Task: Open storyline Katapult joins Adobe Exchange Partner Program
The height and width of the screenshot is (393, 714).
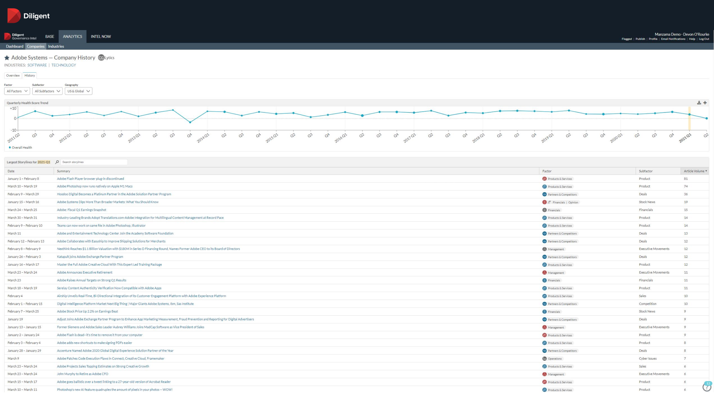Action: point(90,257)
